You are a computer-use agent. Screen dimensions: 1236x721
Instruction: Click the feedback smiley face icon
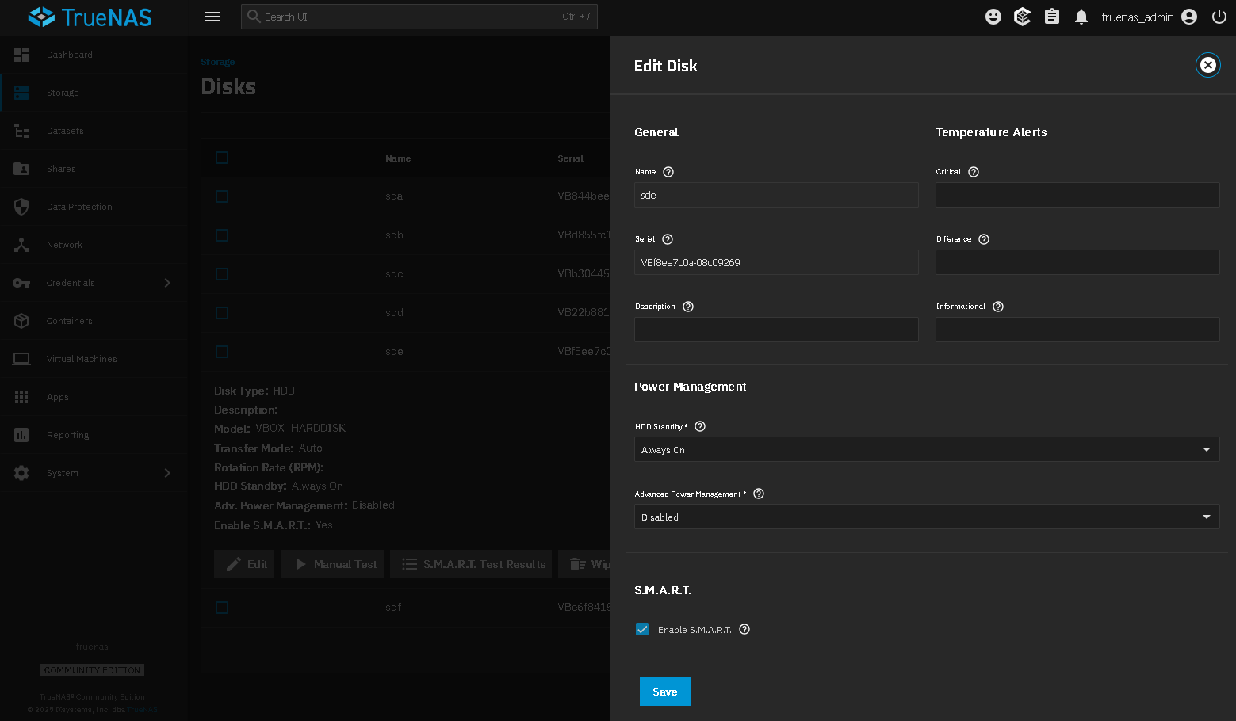coord(993,17)
